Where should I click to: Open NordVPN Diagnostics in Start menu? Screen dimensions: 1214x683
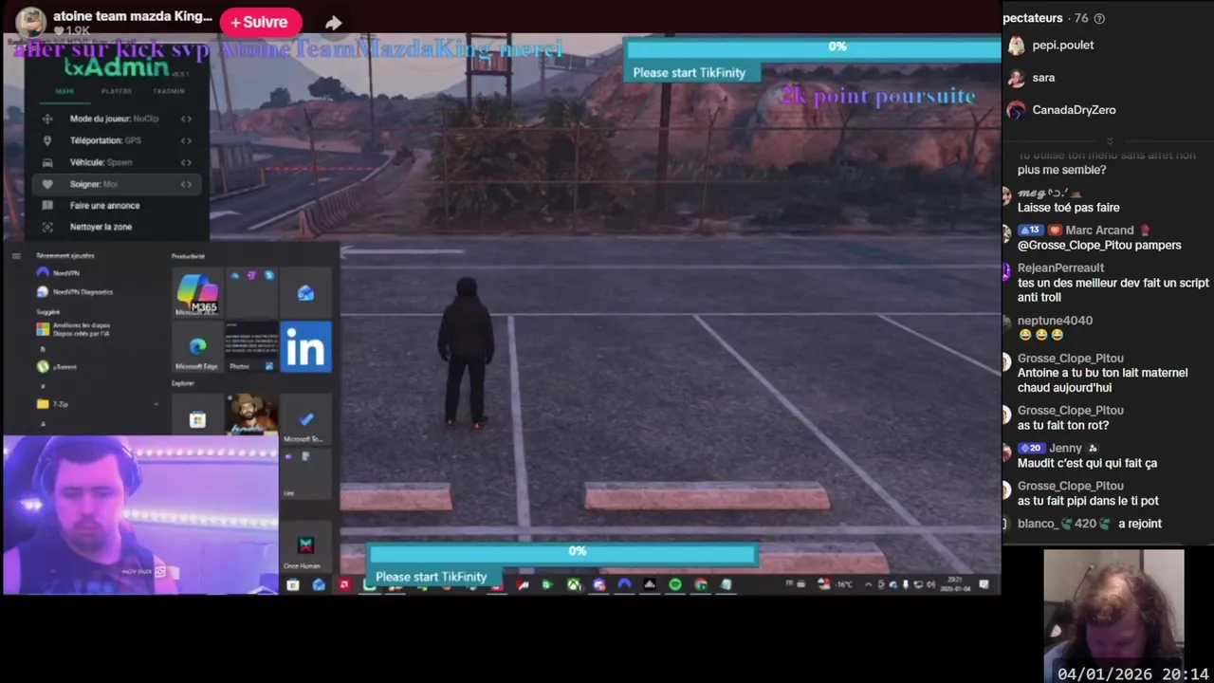click(75, 292)
